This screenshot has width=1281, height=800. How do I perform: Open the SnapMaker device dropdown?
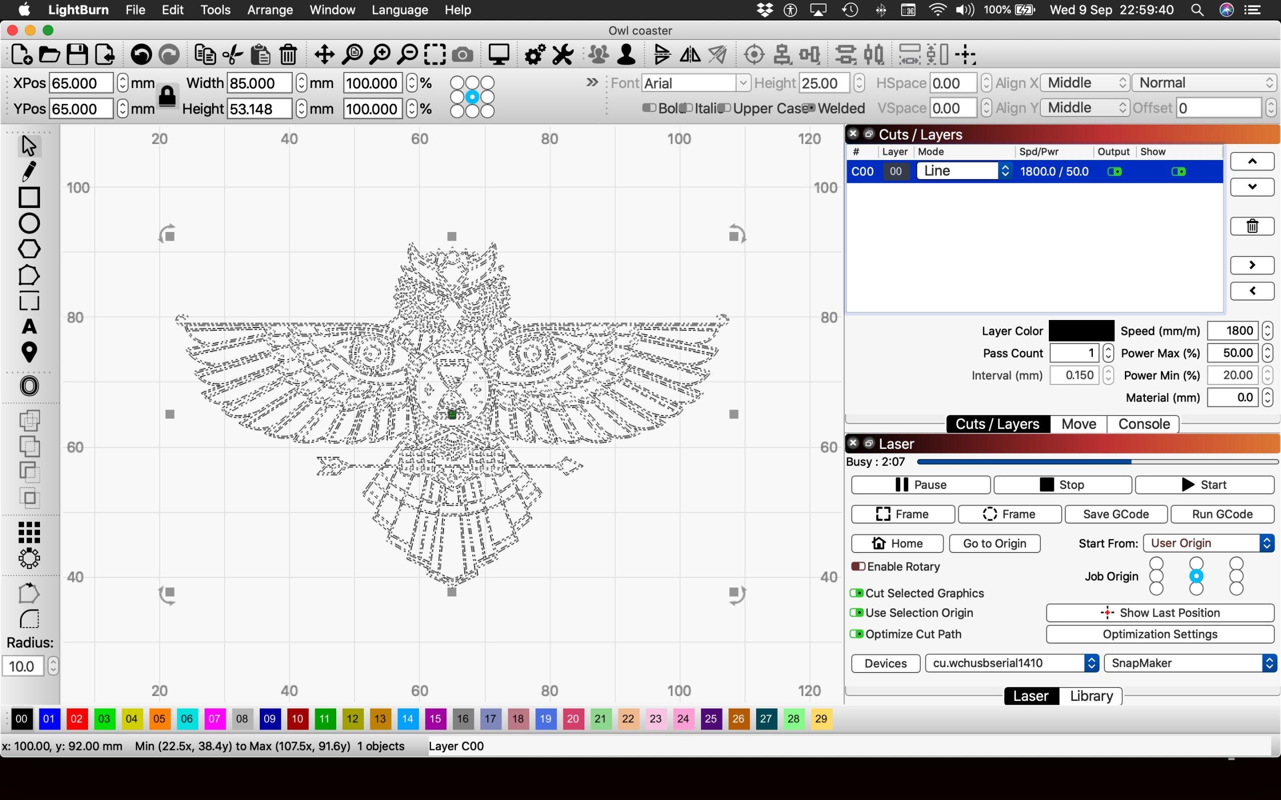point(1190,663)
